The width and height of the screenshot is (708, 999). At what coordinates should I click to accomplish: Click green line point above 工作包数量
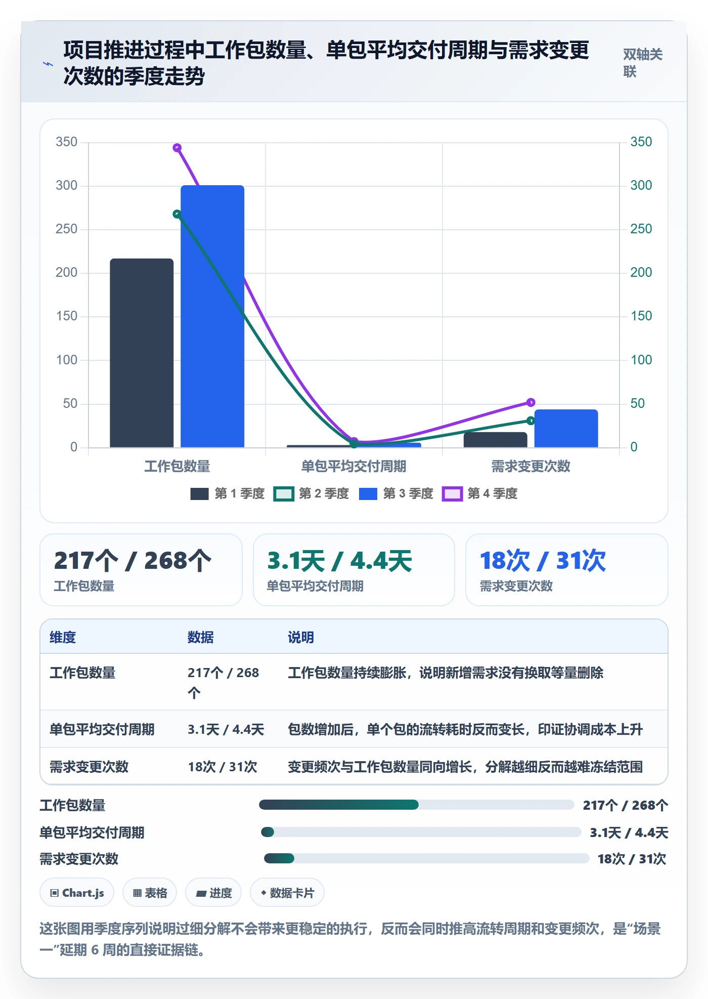tap(177, 214)
